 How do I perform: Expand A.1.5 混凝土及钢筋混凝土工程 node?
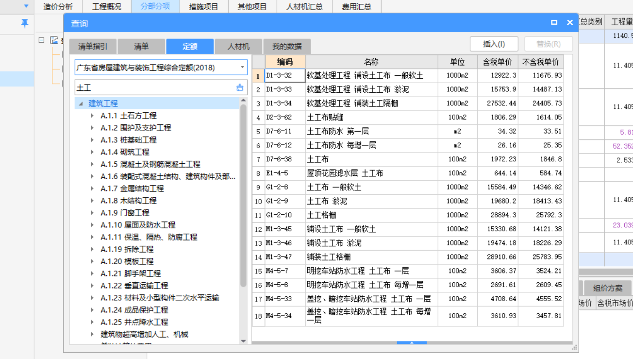[92, 164]
